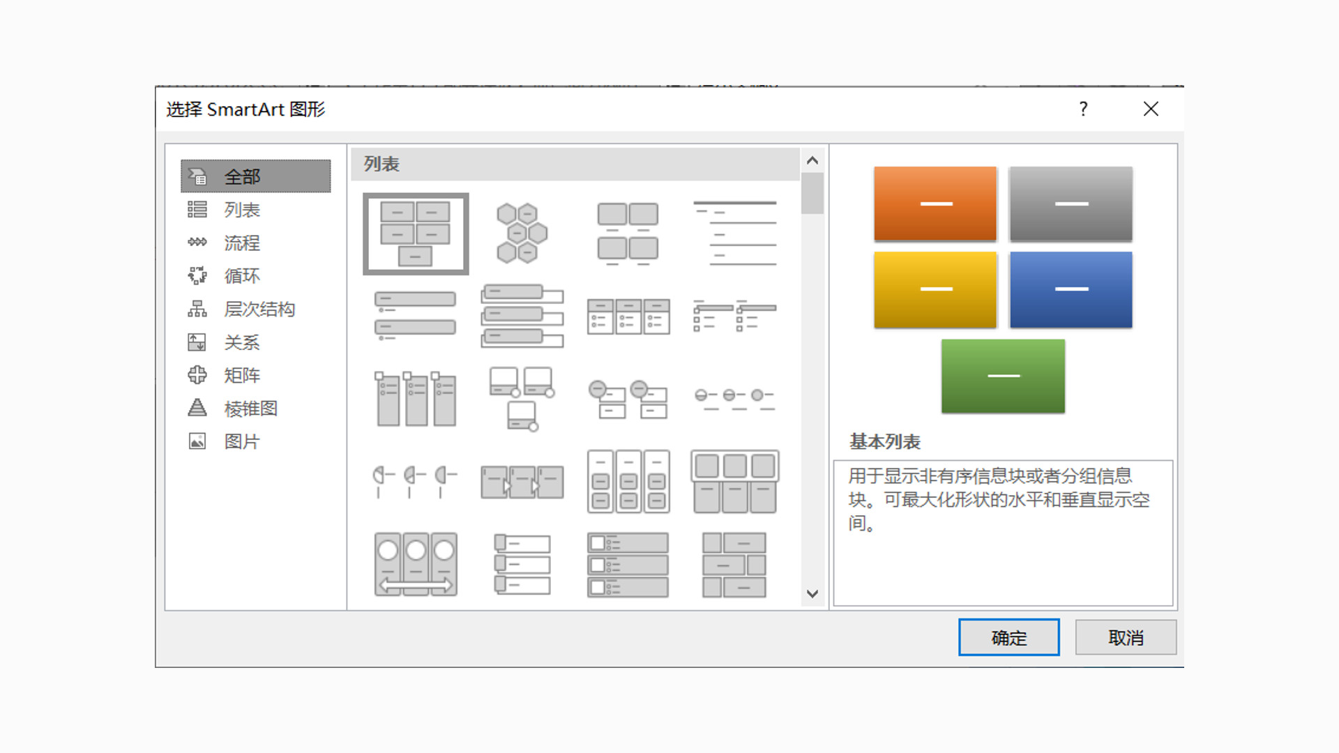
Task: Click the 确定 (OK) button
Action: pyautogui.click(x=1008, y=637)
